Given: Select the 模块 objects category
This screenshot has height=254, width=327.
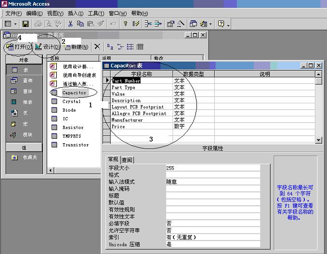Looking at the screenshot, I should click(x=24, y=134).
